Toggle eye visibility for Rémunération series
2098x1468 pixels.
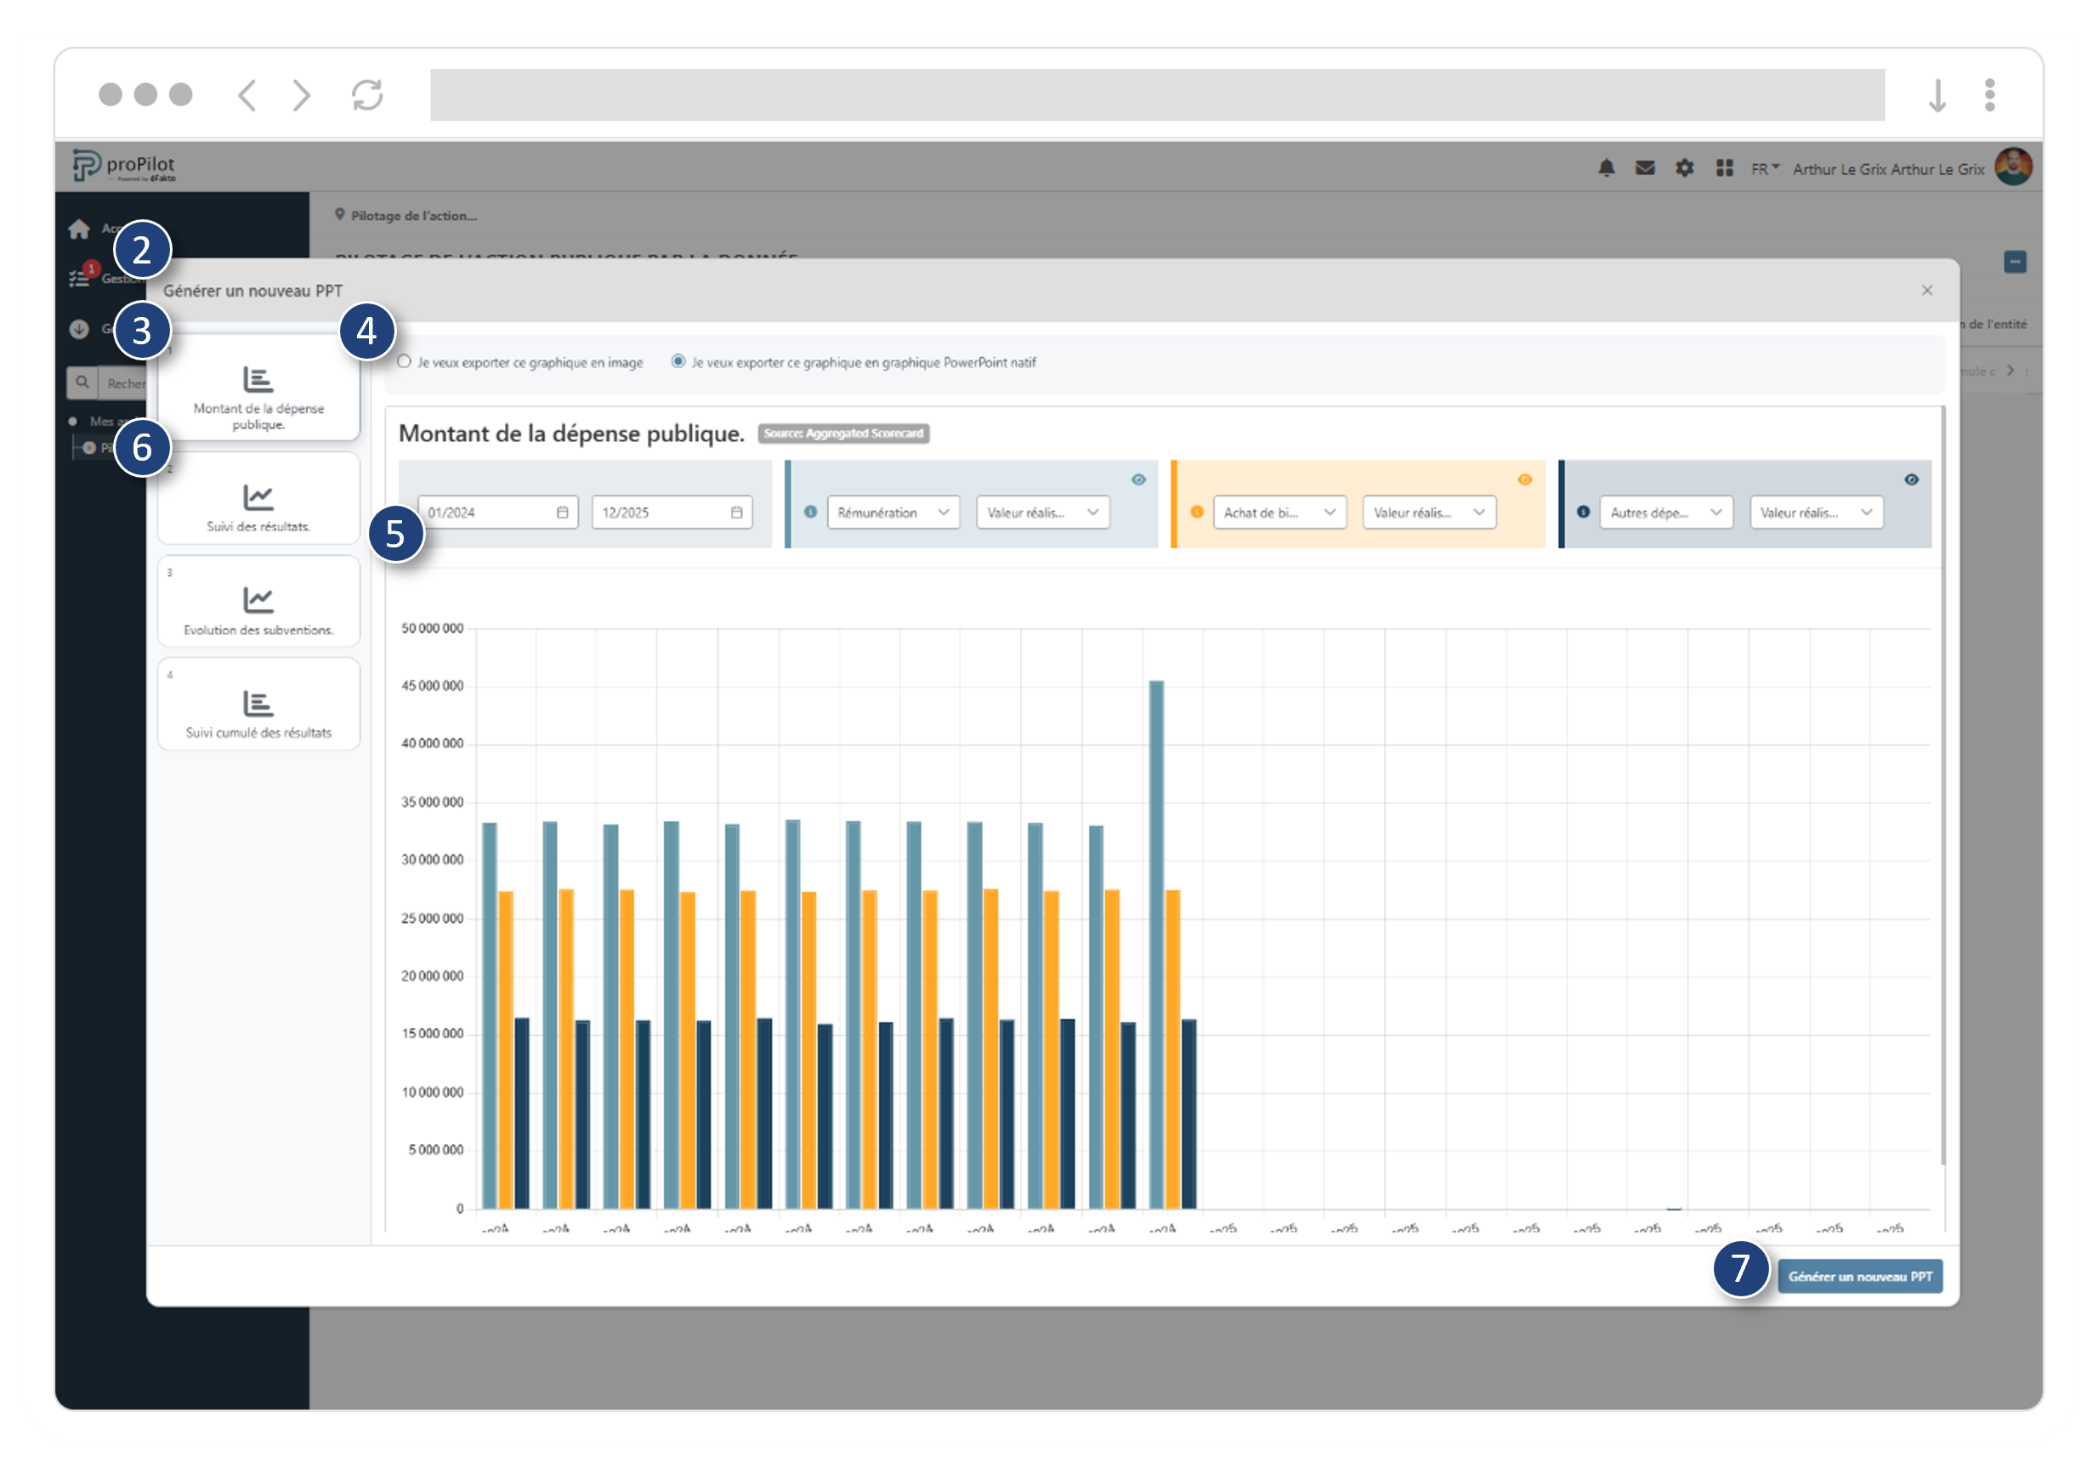pos(1138,479)
